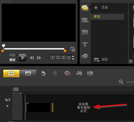Open the Transitions library icon
The height and width of the screenshot is (122, 134).
(x=85, y=20)
